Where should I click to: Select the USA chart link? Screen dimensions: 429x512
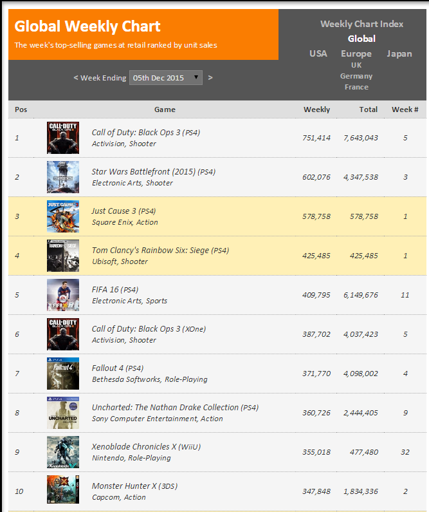[318, 53]
